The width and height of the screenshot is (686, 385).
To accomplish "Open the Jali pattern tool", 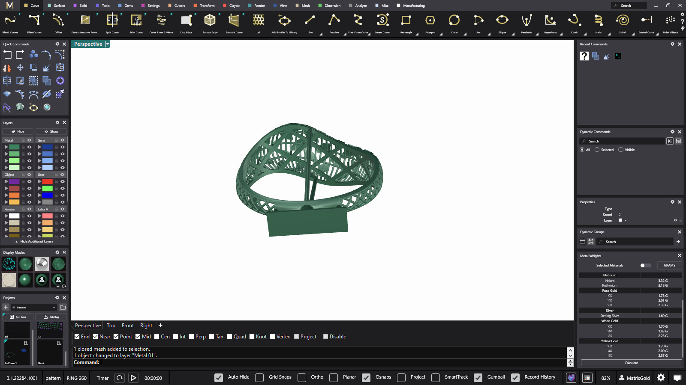I will point(258,23).
